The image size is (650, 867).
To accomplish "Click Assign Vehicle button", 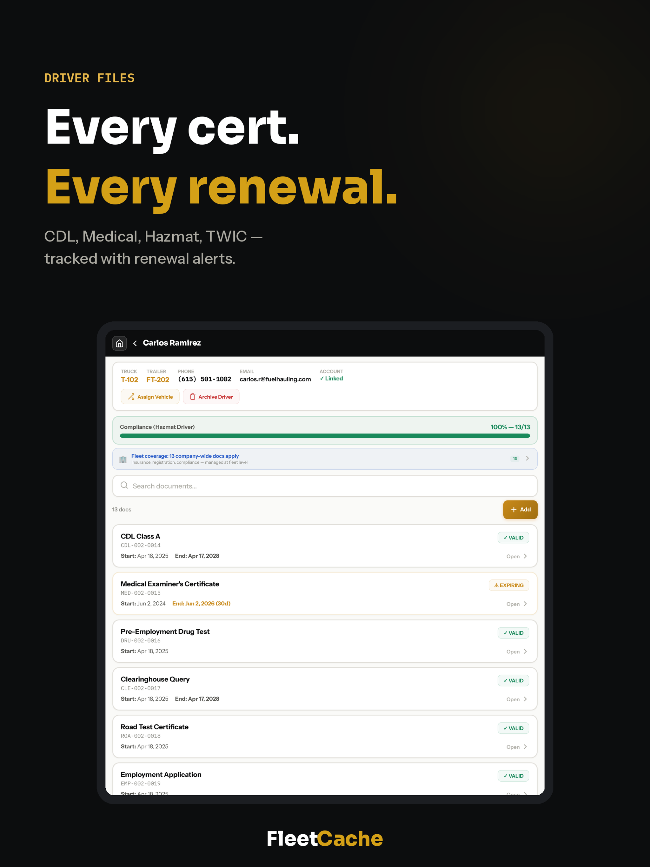I will 150,397.
